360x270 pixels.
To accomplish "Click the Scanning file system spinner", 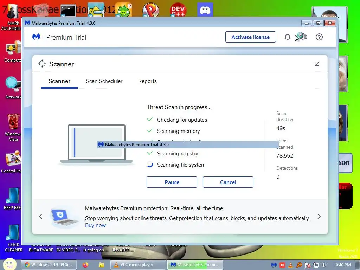I will click(x=150, y=165).
